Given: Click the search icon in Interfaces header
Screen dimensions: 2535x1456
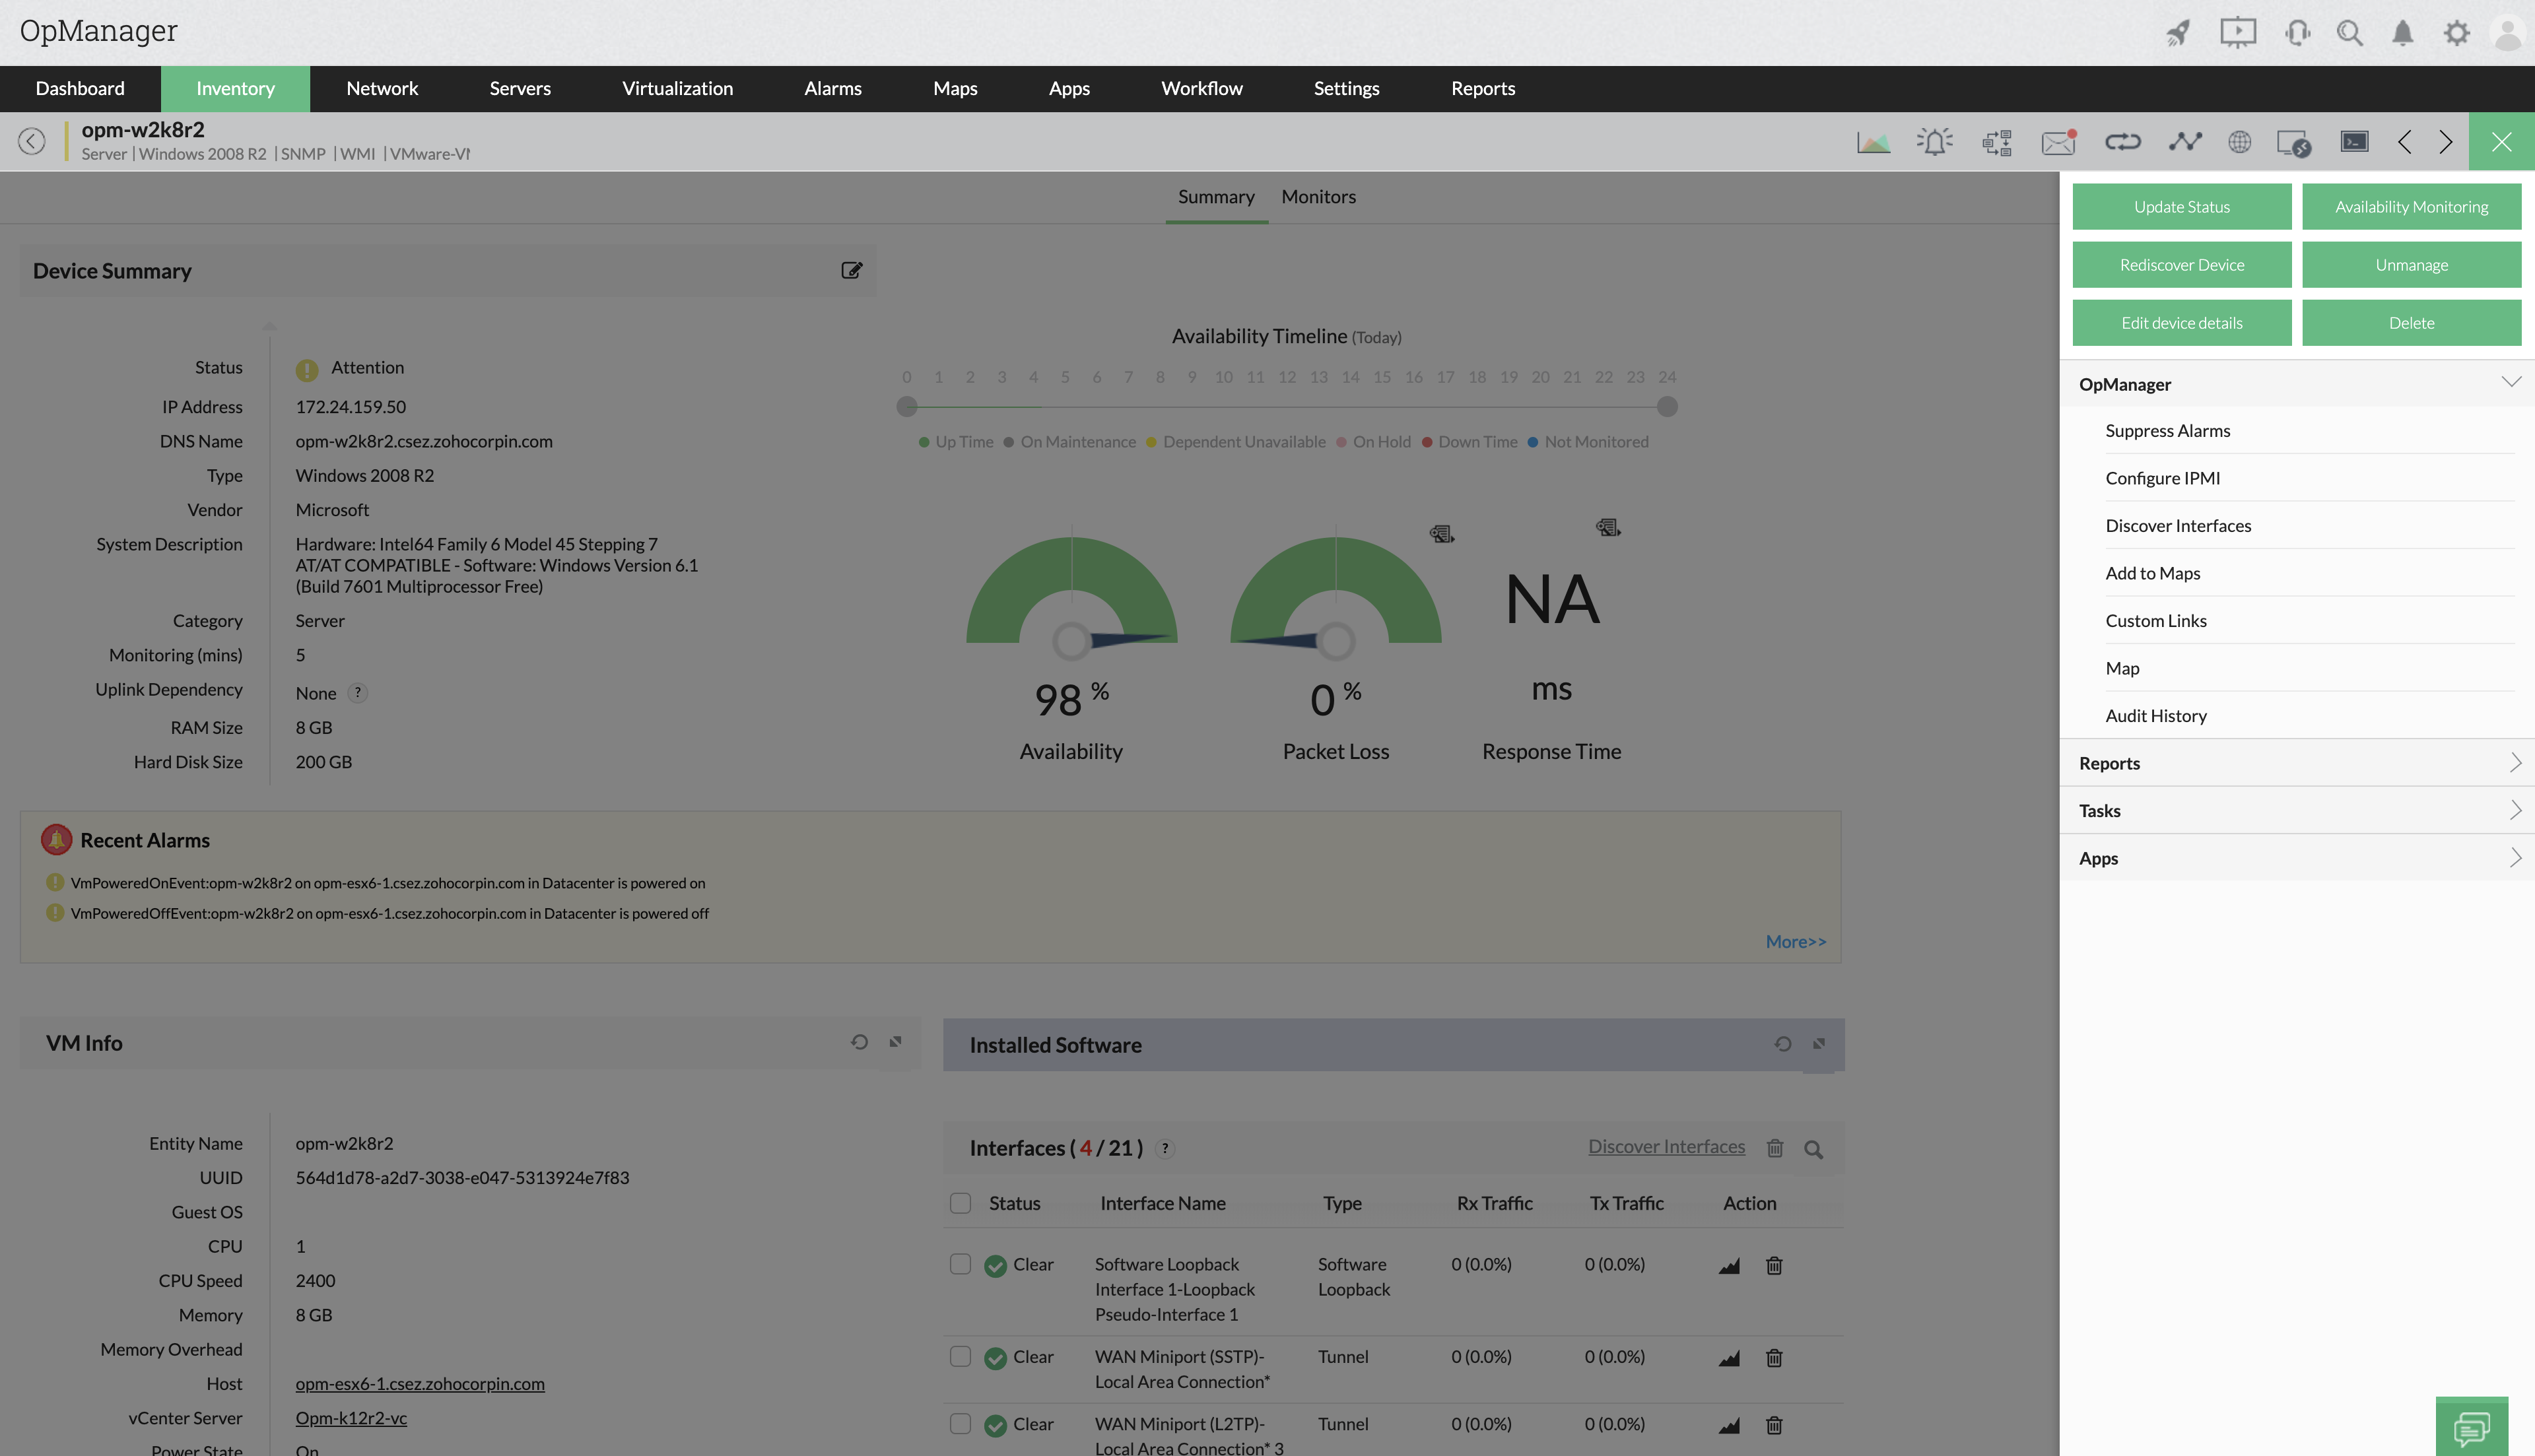Looking at the screenshot, I should (x=1813, y=1149).
